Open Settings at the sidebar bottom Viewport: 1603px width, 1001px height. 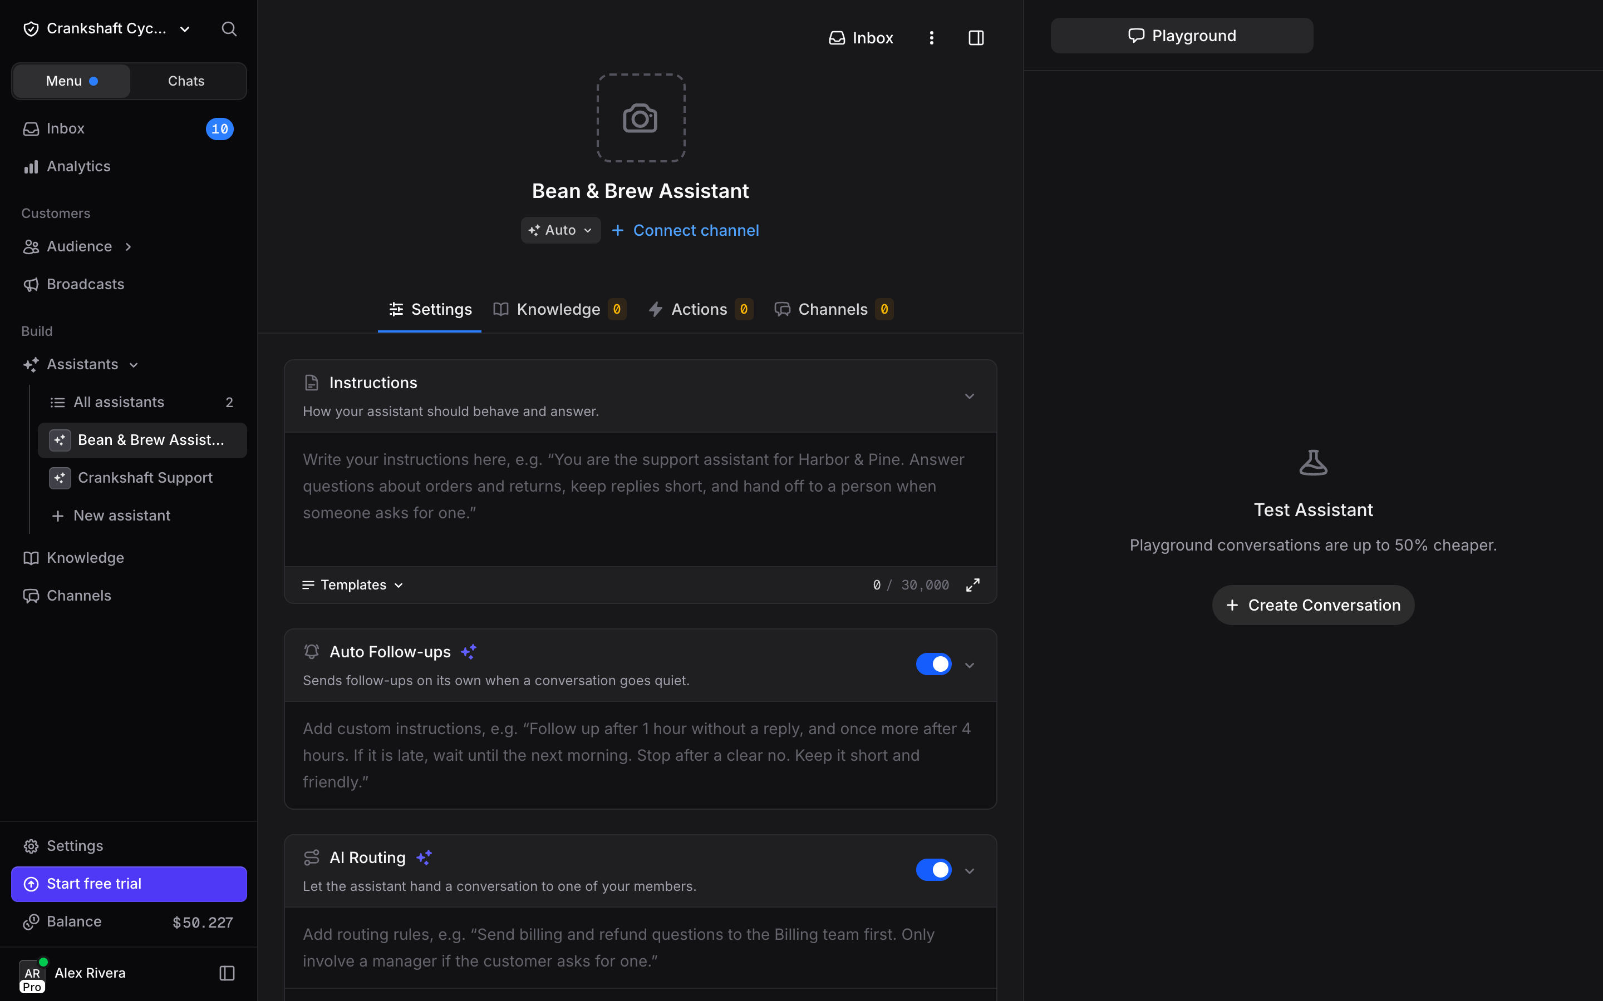[129, 845]
